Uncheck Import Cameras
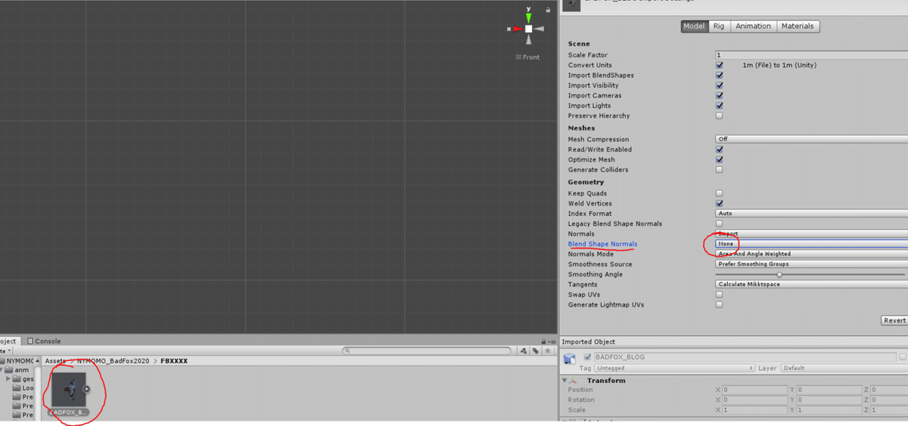The image size is (908, 426). [x=719, y=96]
